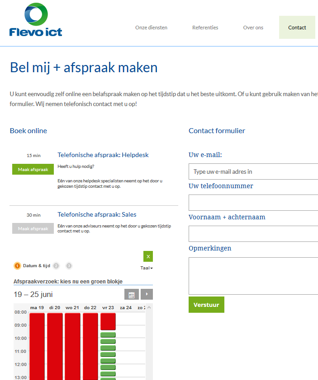Click the do 22 day header
Viewport: 318px width, 380px height.
90,307
